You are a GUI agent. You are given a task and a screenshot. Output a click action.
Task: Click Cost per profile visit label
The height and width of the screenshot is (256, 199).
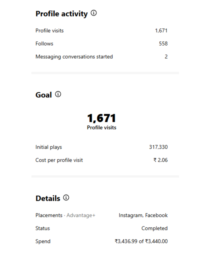coord(59,160)
